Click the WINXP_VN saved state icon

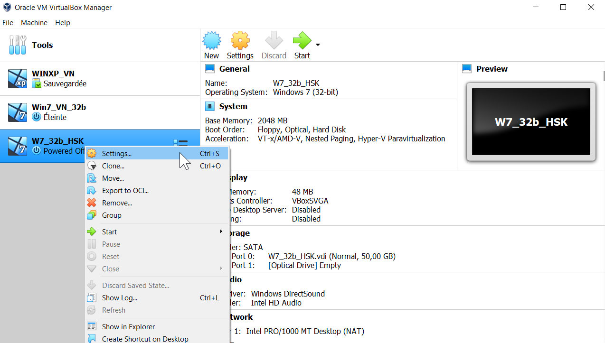tap(37, 83)
